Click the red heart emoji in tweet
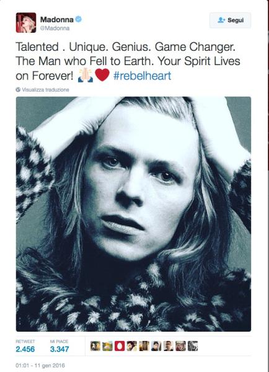This screenshot has width=269, height=372. pyautogui.click(x=102, y=75)
